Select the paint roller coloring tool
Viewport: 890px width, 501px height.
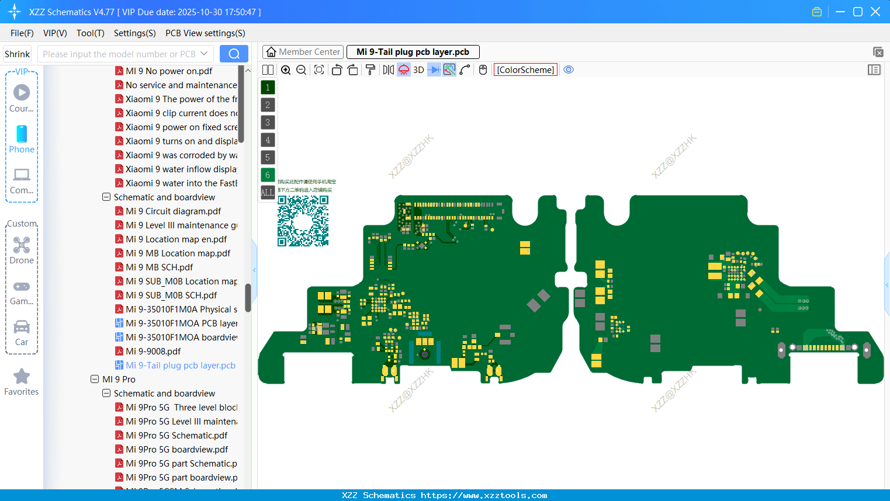pos(371,69)
